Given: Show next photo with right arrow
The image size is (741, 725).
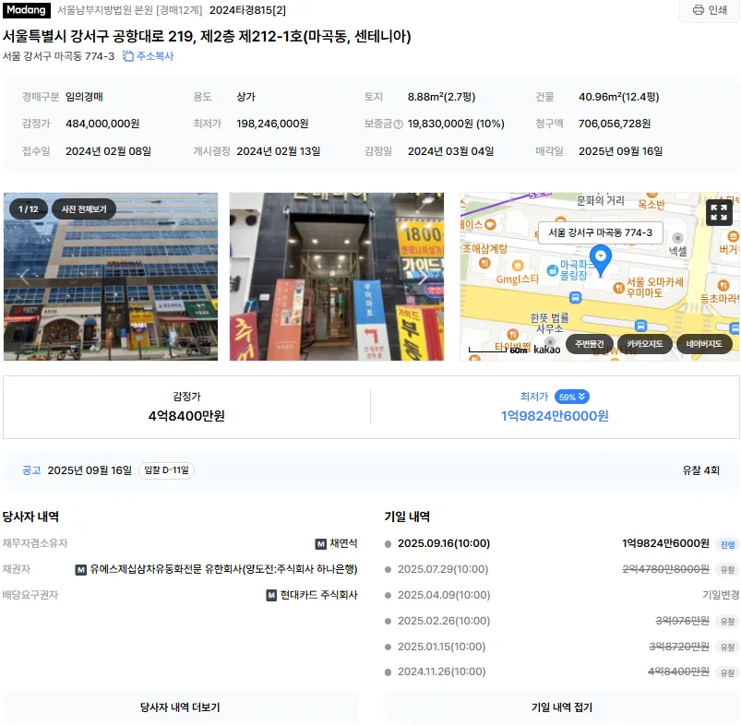Looking at the screenshot, I should [423, 277].
